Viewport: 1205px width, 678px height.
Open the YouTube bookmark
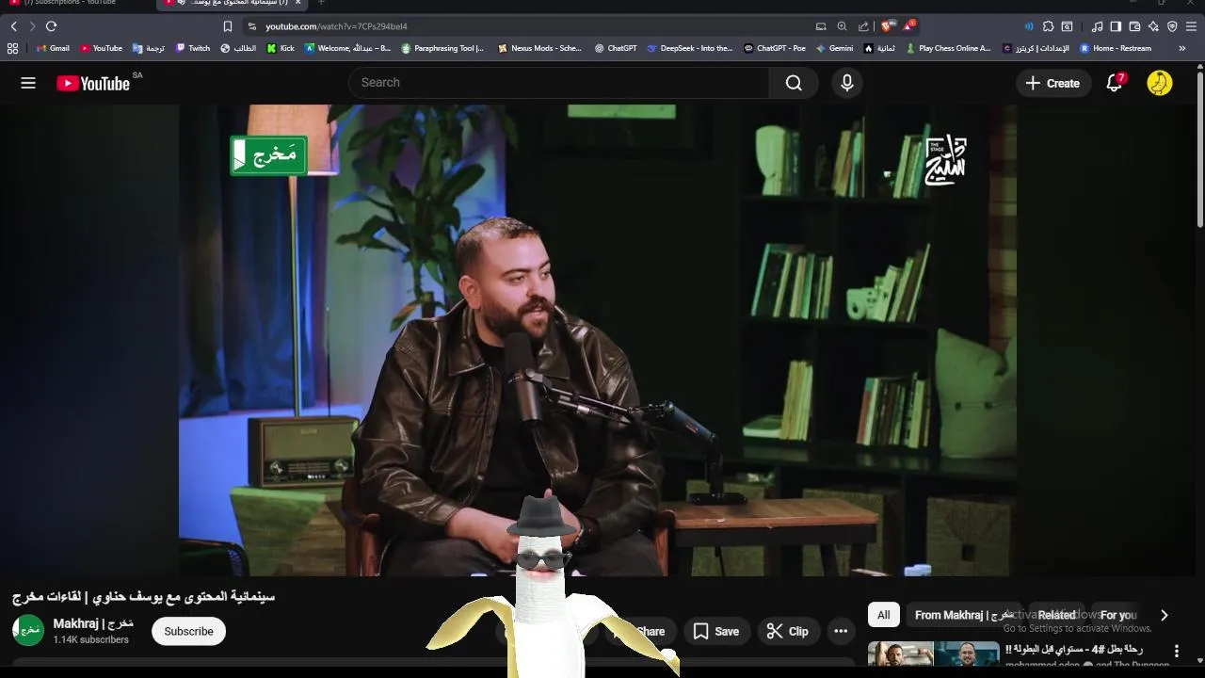click(101, 48)
